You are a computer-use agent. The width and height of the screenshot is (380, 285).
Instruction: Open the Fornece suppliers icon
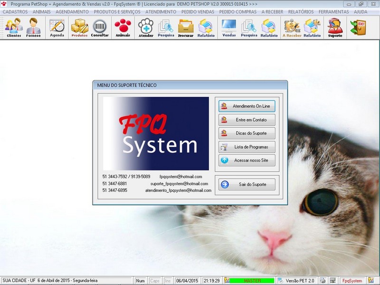33,28
